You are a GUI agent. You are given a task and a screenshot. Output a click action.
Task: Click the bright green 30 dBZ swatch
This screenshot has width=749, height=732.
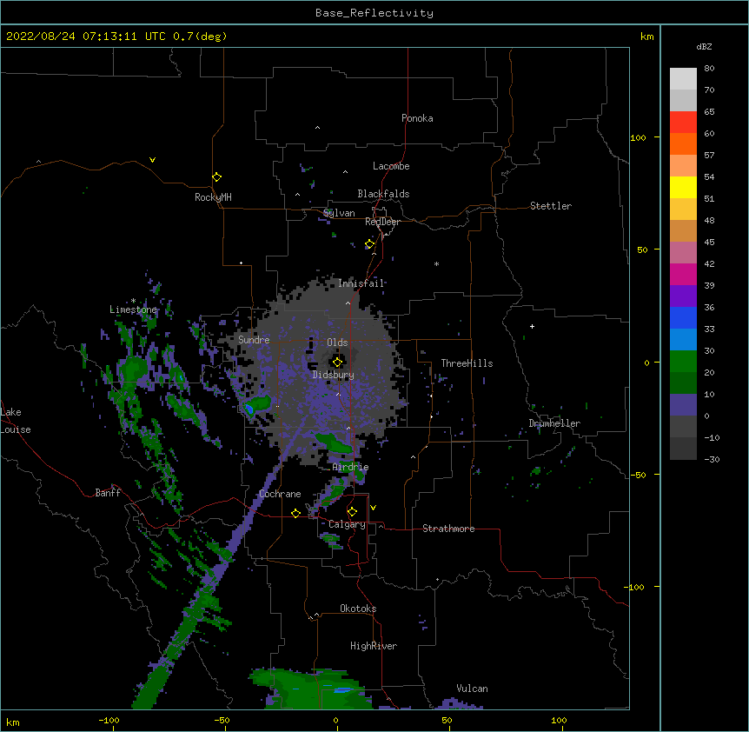pos(683,362)
